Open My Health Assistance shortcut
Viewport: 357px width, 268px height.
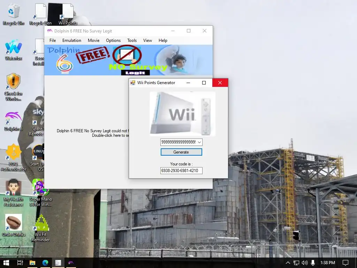tap(14, 193)
